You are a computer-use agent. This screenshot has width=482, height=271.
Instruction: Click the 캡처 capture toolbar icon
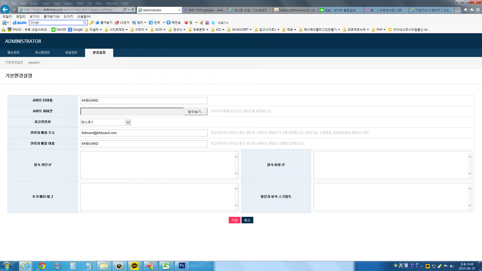point(139,23)
